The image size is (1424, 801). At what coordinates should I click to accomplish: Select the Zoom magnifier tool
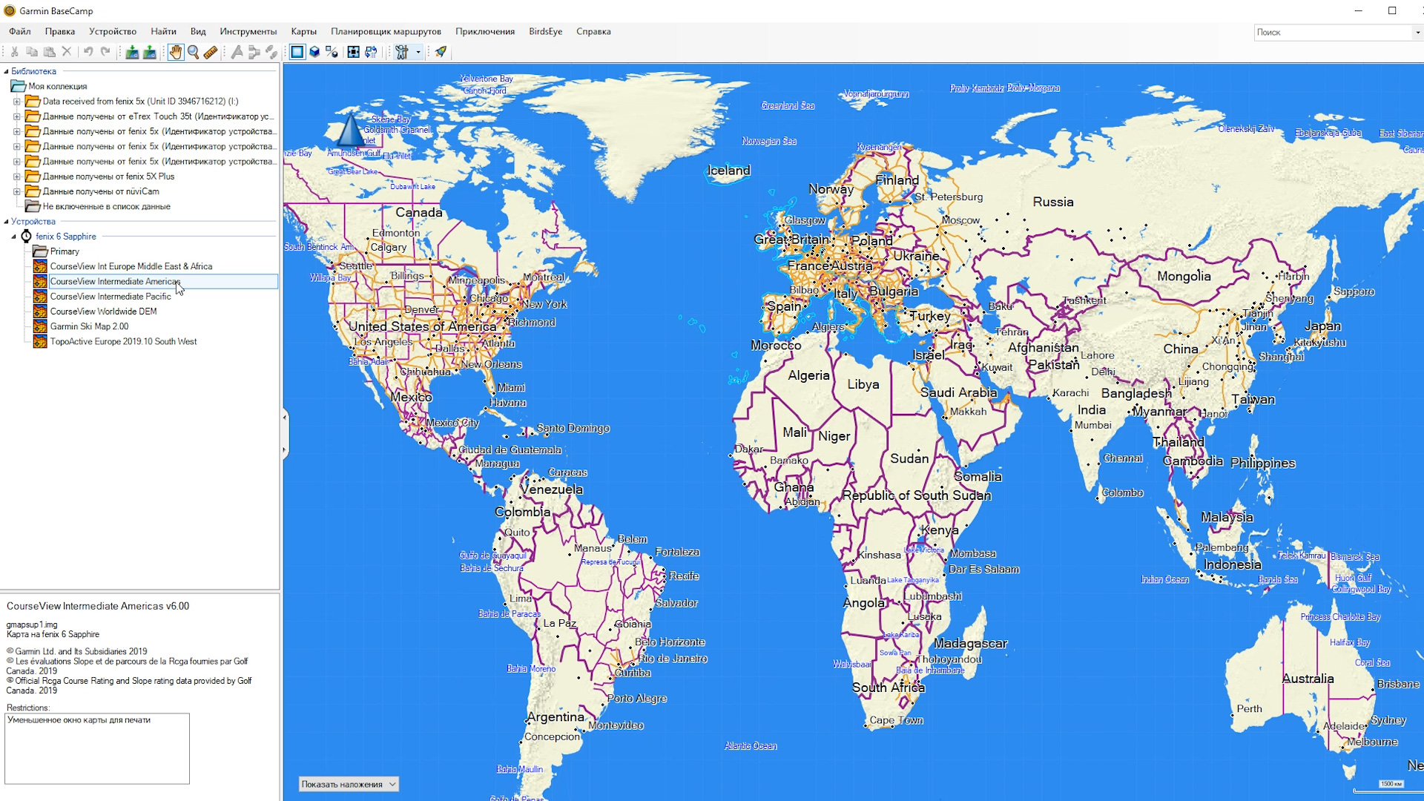click(193, 52)
